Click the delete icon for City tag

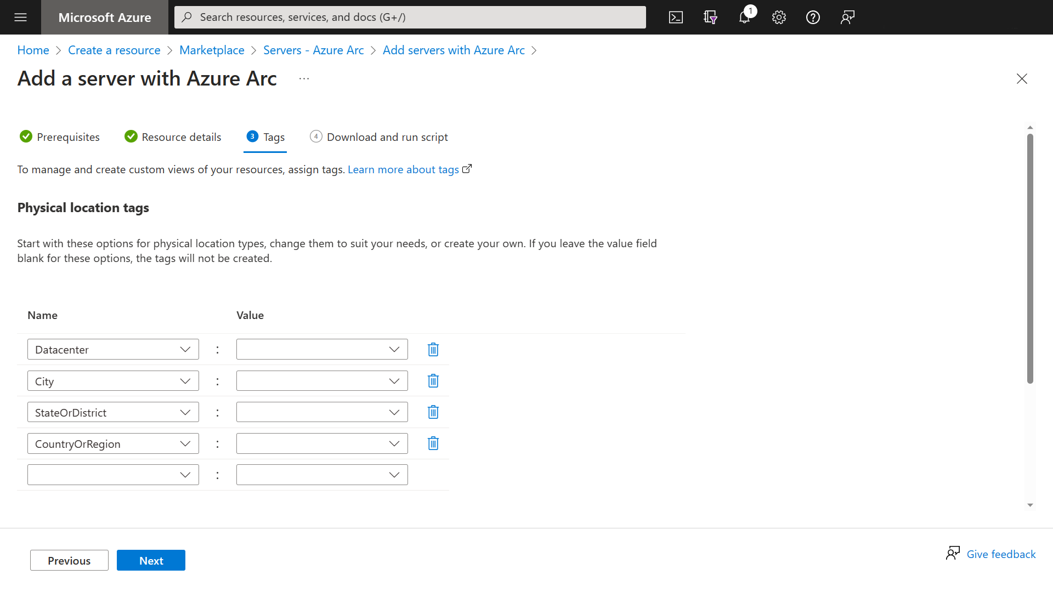click(x=433, y=381)
